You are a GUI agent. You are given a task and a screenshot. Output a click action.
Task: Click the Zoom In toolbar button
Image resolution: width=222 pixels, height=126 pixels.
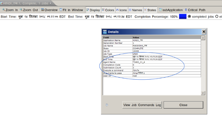pos(10,10)
